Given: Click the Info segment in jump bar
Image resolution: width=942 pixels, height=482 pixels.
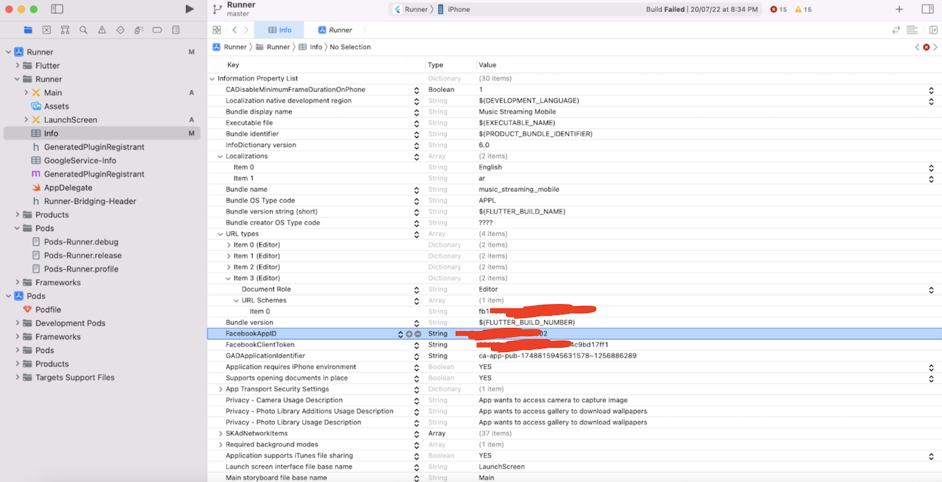Looking at the screenshot, I should pyautogui.click(x=311, y=47).
